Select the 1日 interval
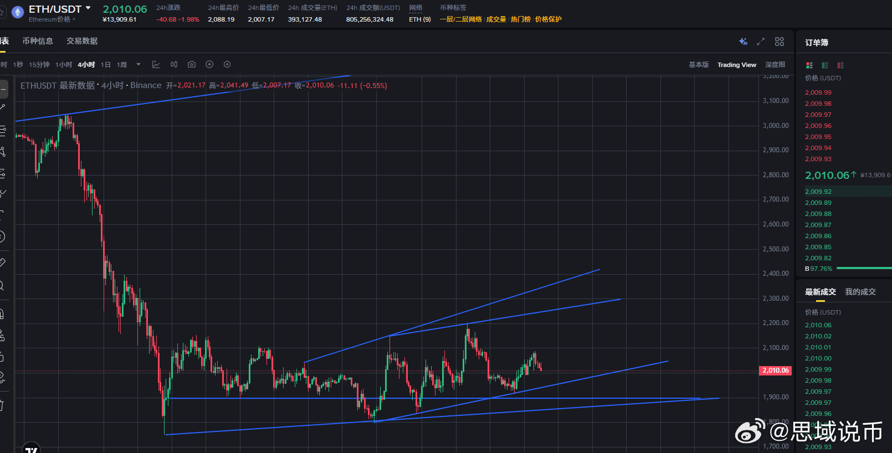 pyautogui.click(x=106, y=65)
